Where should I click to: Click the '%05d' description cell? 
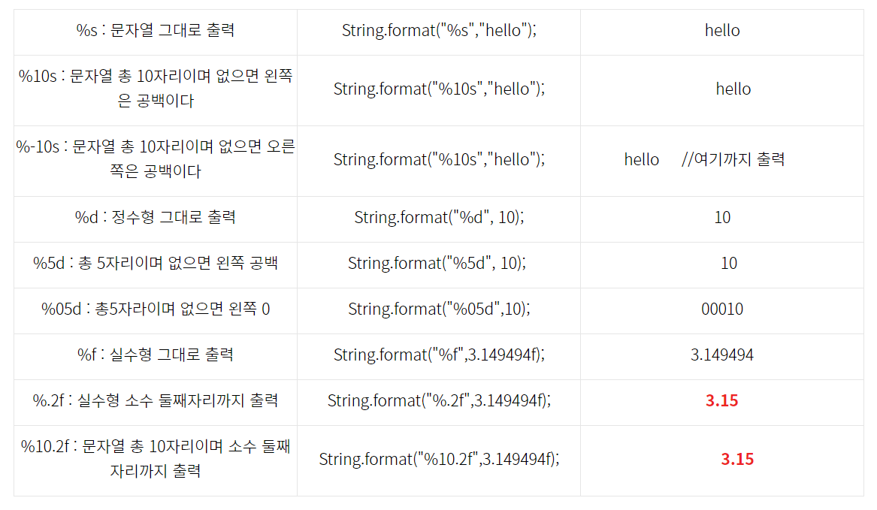(156, 309)
